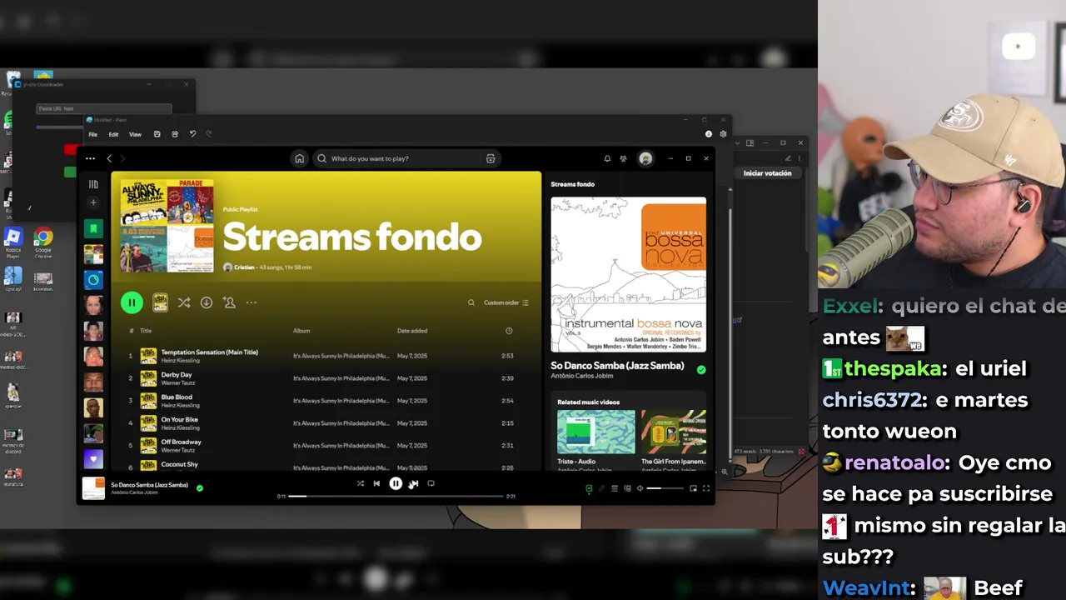The width and height of the screenshot is (1066, 600).
Task: Open Friend Activity icon
Action: tap(623, 158)
